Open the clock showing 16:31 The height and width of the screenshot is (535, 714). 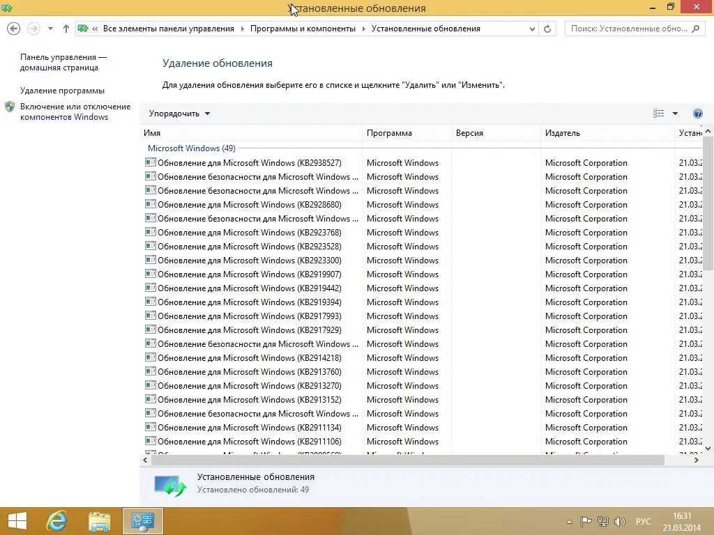tap(682, 522)
